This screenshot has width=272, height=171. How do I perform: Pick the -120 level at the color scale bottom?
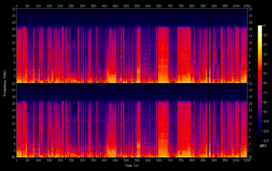click(x=267, y=141)
